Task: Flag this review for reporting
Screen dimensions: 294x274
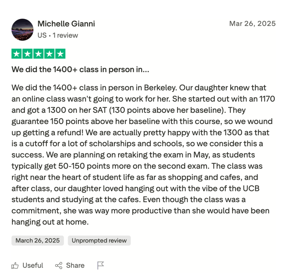Action: coord(100,265)
